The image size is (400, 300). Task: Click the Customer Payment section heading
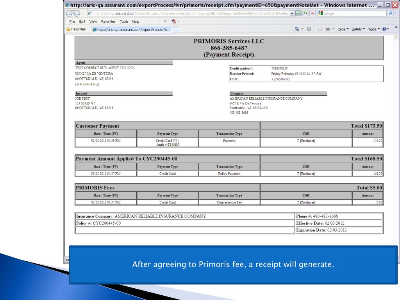[x=97, y=126]
